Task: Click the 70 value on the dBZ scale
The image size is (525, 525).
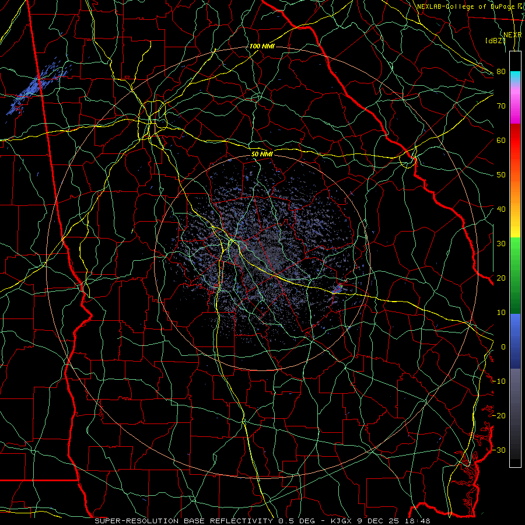Action: pos(501,106)
